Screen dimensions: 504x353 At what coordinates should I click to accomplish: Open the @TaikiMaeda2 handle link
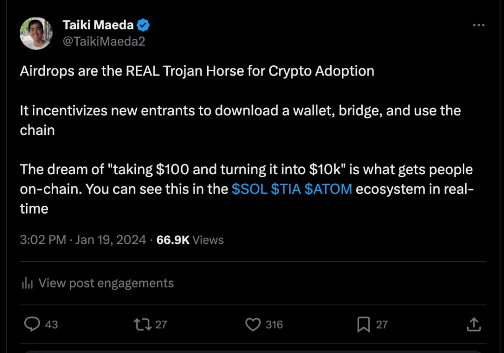(x=104, y=41)
